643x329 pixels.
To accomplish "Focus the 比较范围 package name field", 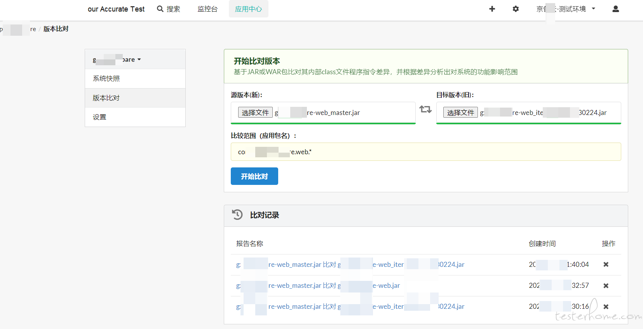I will pyautogui.click(x=426, y=152).
